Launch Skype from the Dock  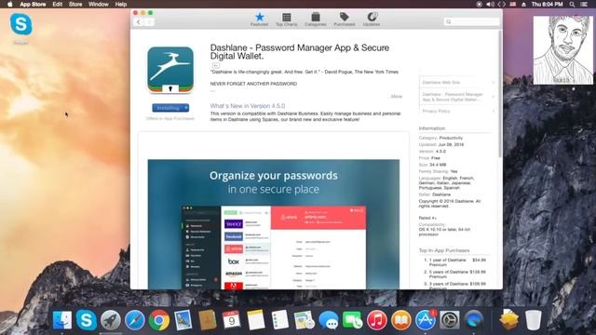(x=87, y=320)
